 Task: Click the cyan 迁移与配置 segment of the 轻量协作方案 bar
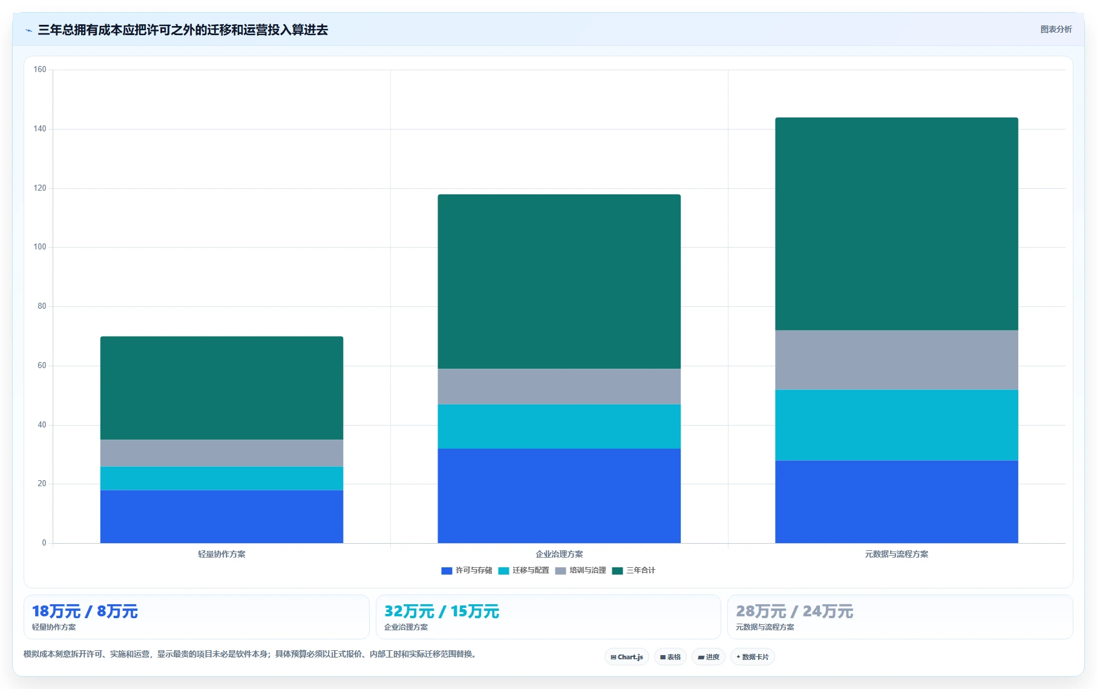(221, 478)
